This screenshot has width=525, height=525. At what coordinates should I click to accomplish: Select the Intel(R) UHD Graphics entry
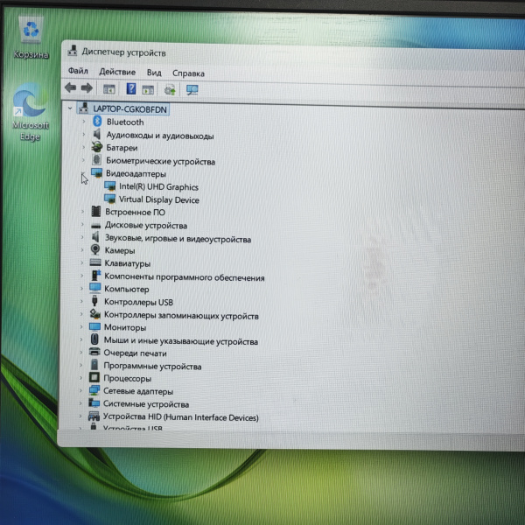158,187
